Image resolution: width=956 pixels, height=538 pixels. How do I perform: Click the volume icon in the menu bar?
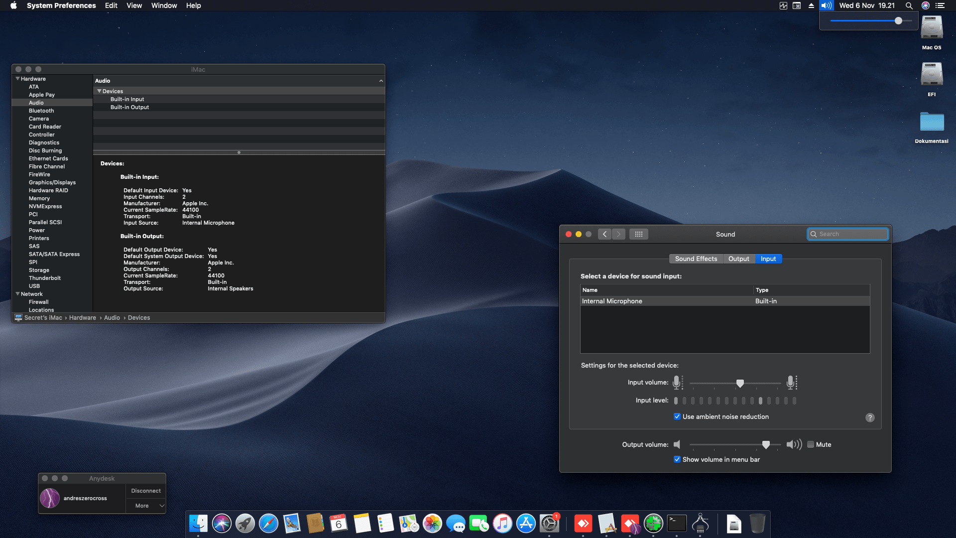[826, 5]
